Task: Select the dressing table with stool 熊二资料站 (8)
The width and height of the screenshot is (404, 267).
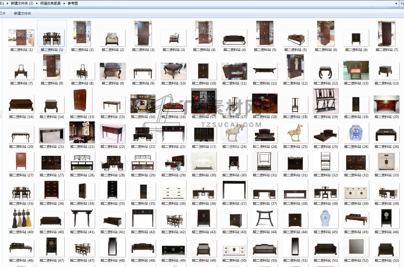Action: [x=82, y=71]
